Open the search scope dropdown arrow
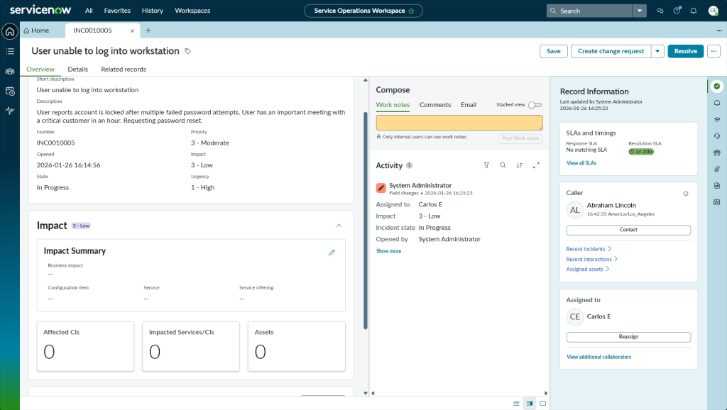The height and width of the screenshot is (410, 727). pos(640,11)
